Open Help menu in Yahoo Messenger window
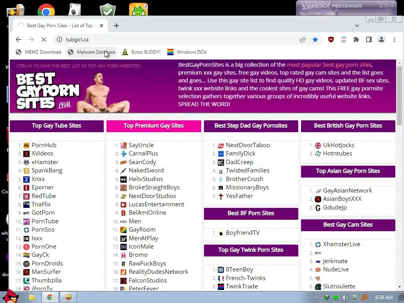The image size is (404, 303). click(x=331, y=13)
